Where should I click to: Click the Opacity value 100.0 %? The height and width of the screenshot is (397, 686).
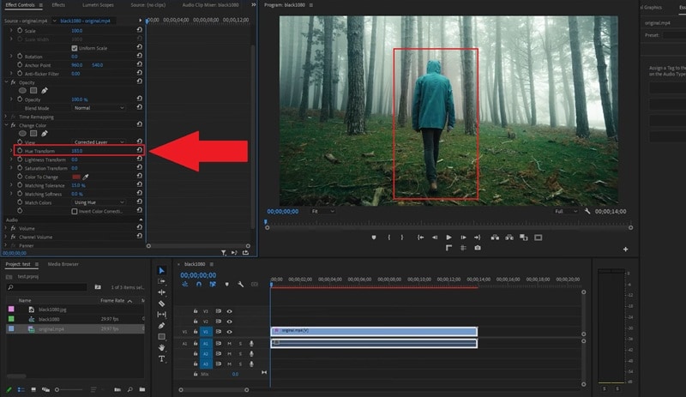click(79, 99)
